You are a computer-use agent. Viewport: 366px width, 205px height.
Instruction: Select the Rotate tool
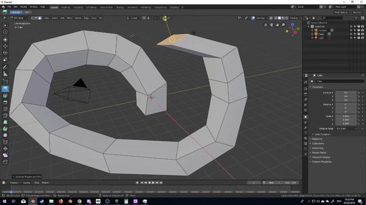pos(5,53)
